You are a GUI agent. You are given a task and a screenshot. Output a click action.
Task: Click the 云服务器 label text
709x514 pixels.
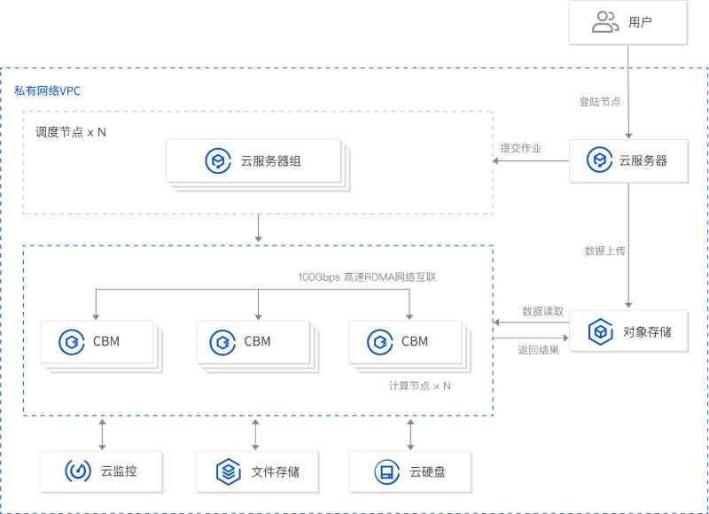[x=643, y=160]
